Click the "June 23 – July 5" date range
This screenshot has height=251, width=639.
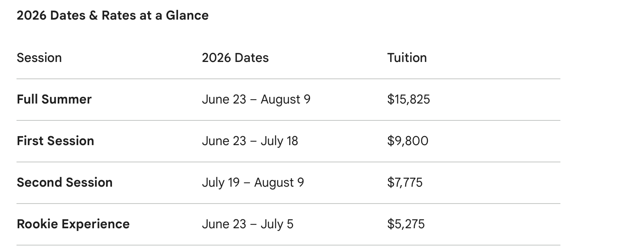248,224
